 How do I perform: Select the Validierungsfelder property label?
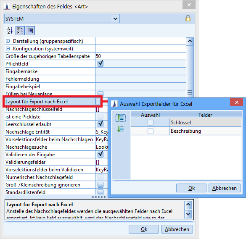pyautogui.click(x=25, y=162)
